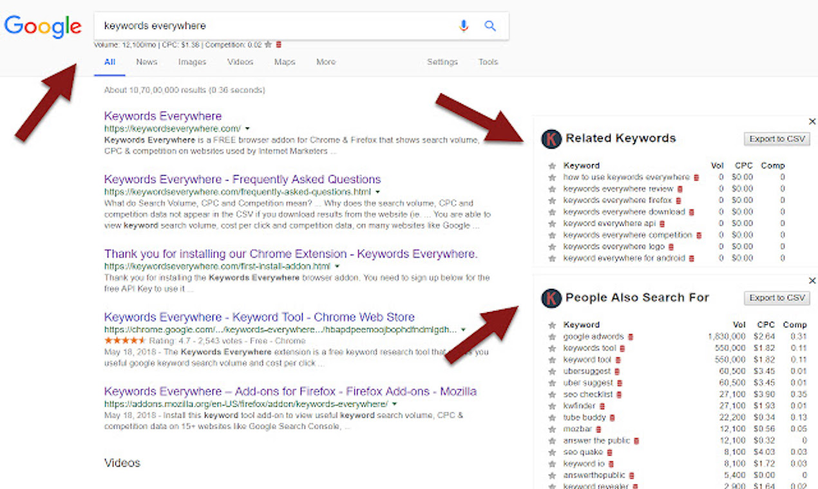Screen dimensions: 818x489
Task: Export Related Keywords to CSV
Action: 777,138
